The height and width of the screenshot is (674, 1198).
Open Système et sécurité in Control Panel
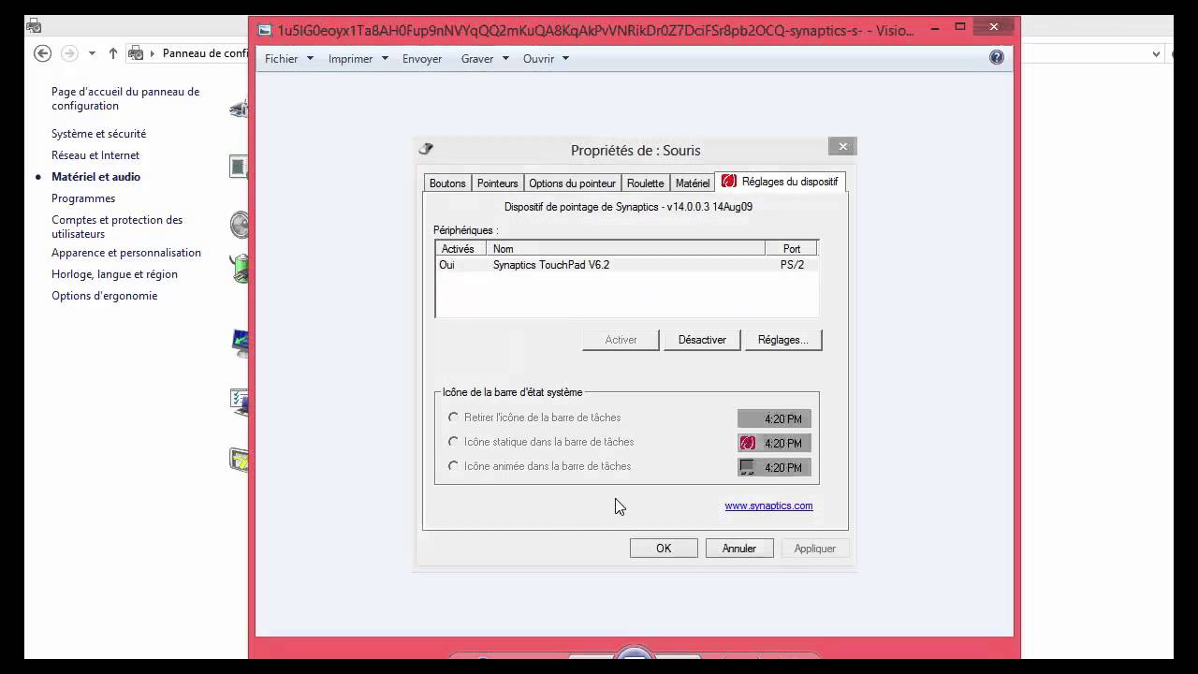pyautogui.click(x=98, y=134)
